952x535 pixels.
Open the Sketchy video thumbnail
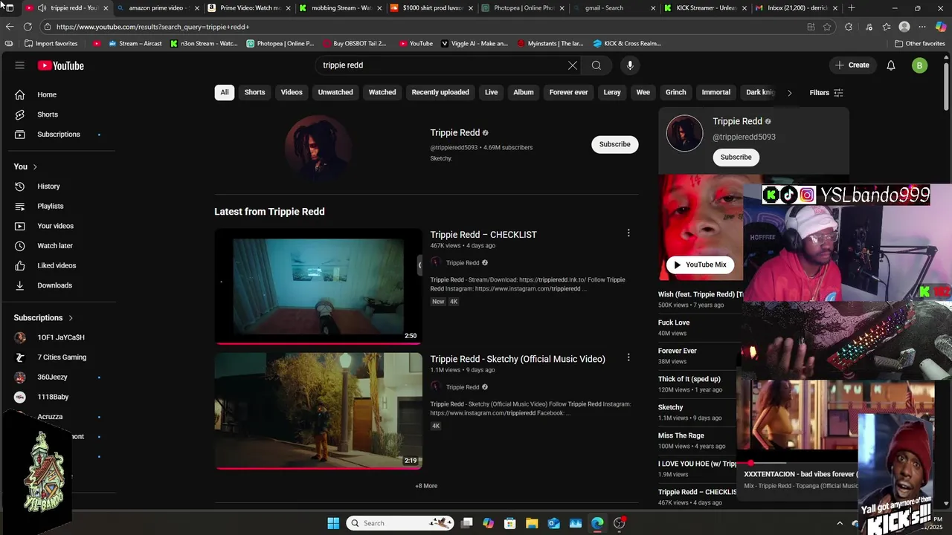[318, 411]
